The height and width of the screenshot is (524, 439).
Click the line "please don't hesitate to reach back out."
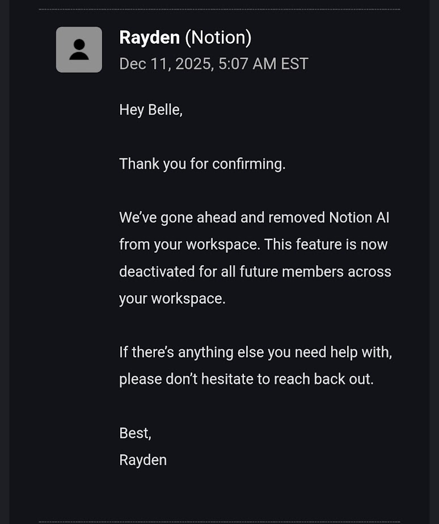[x=246, y=379]
